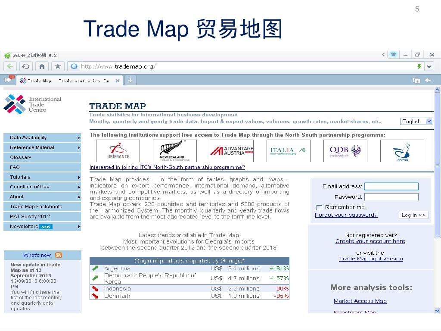441x331 pixels.
Task: Click the PAIPED sponsor logo
Action: (x=402, y=151)
